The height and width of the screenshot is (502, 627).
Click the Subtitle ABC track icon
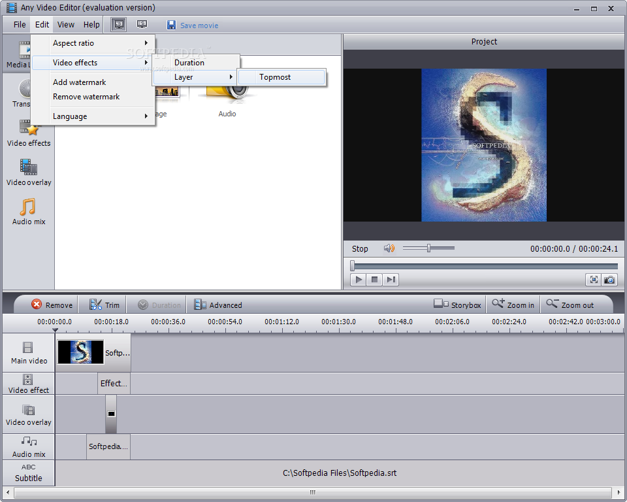[x=28, y=467]
